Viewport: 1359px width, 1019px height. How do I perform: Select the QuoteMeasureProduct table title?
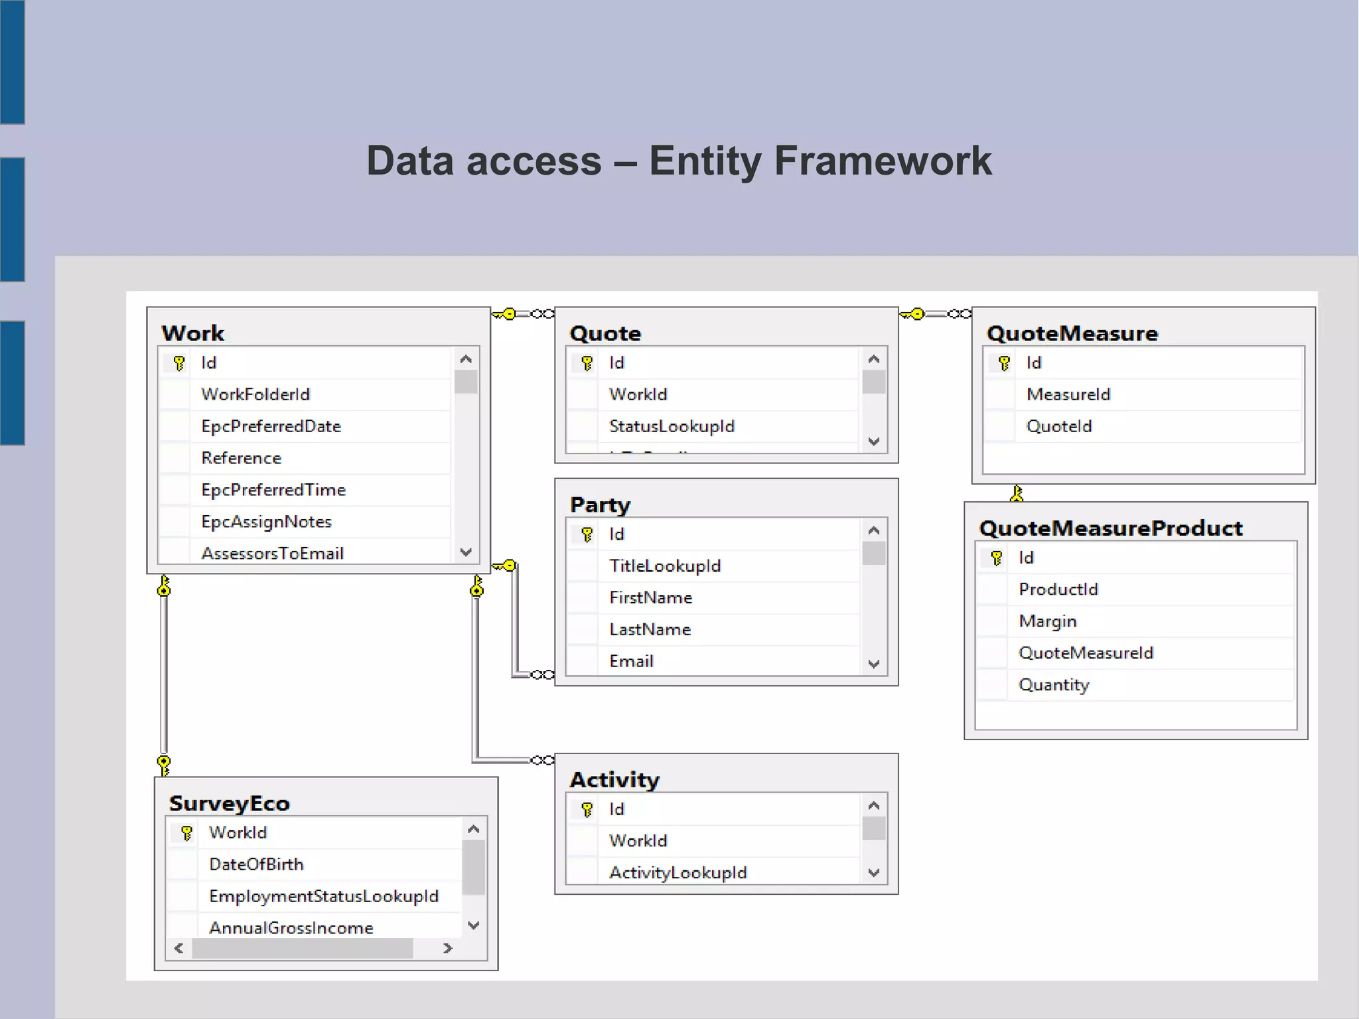click(x=1111, y=528)
